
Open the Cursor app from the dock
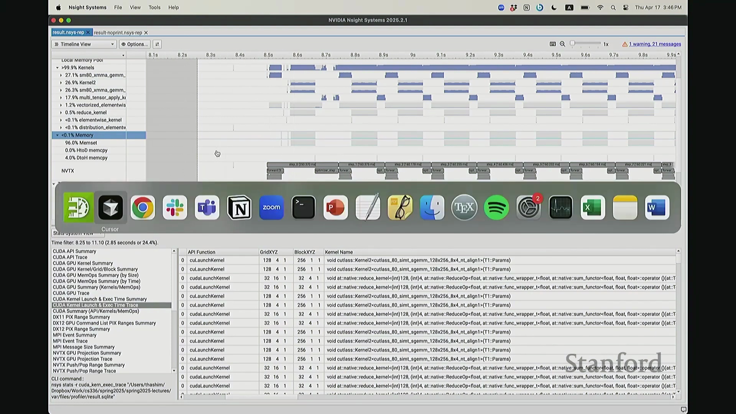(110, 207)
